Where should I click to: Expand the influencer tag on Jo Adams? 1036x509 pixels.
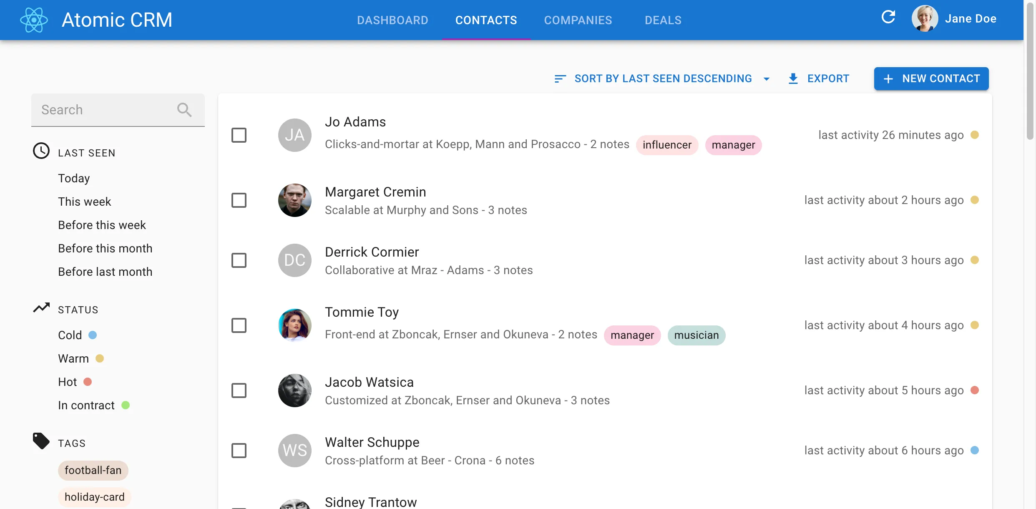666,145
